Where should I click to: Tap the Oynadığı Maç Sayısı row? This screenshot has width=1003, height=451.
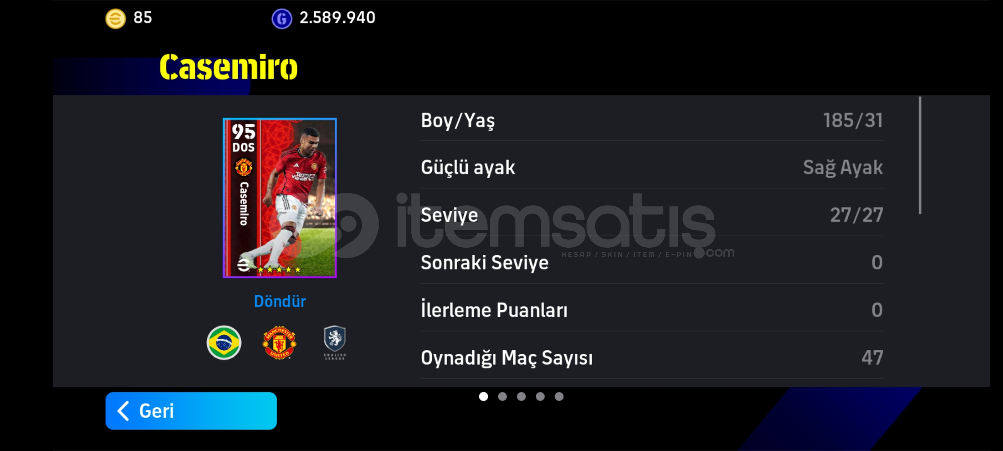click(x=652, y=357)
